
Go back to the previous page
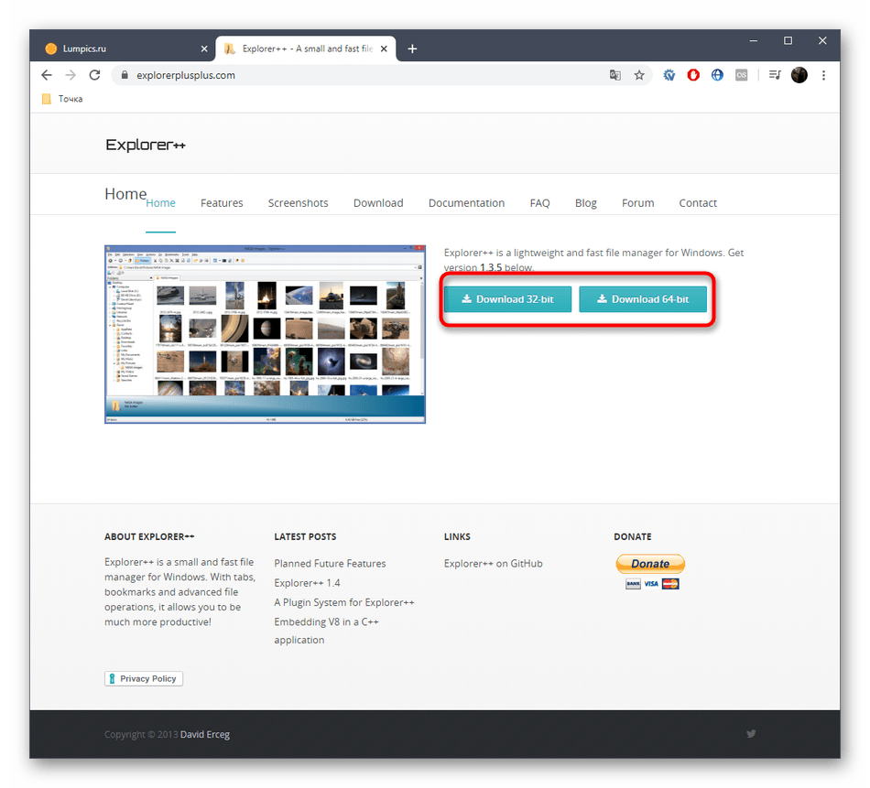click(47, 75)
